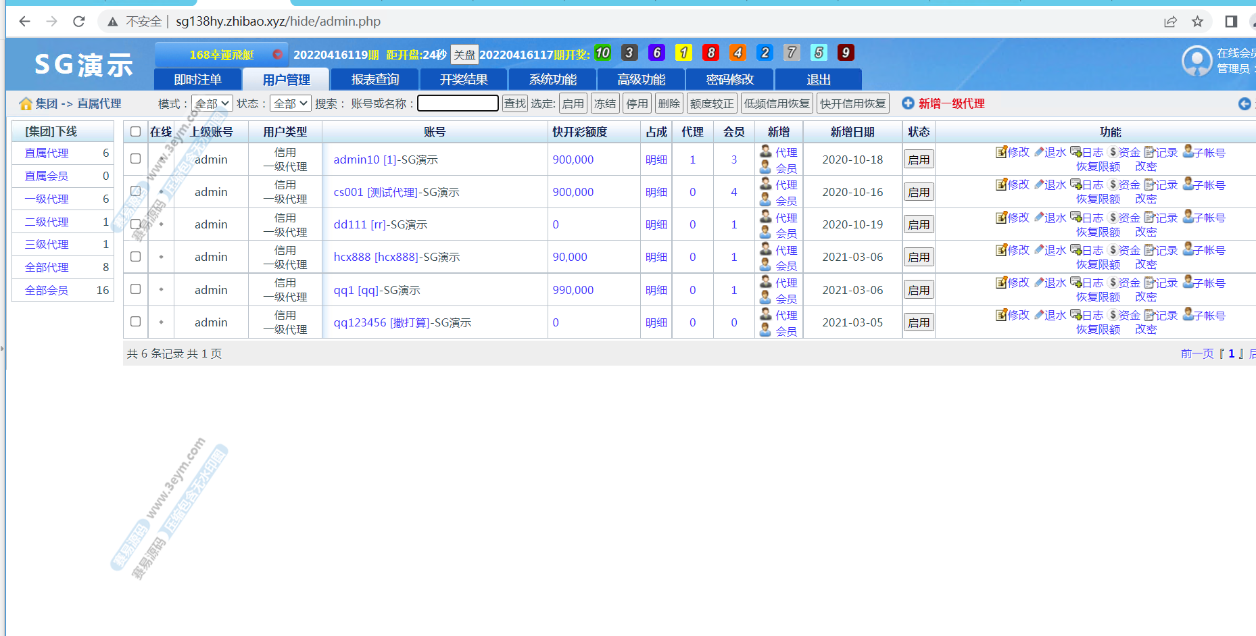This screenshot has width=1256, height=636.
Task: Open the 168幸運飛艇 lottery selector
Action: click(221, 54)
